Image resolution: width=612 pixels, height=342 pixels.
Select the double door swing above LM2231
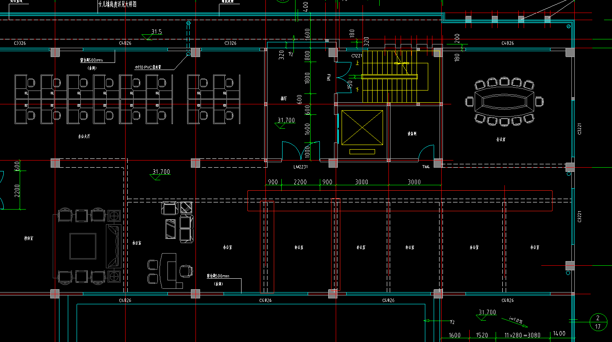pyautogui.click(x=301, y=151)
